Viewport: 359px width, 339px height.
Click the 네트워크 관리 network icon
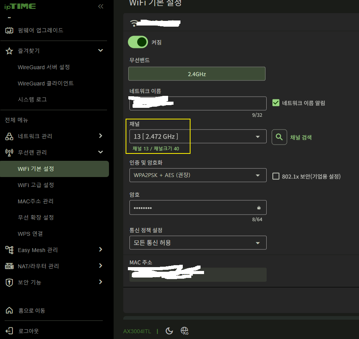coord(9,136)
